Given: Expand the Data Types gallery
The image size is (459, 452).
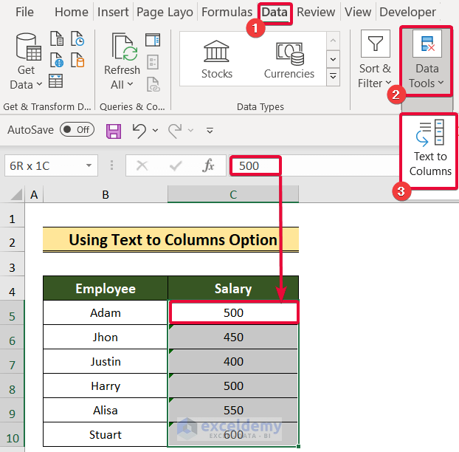Looking at the screenshot, I should tap(333, 76).
